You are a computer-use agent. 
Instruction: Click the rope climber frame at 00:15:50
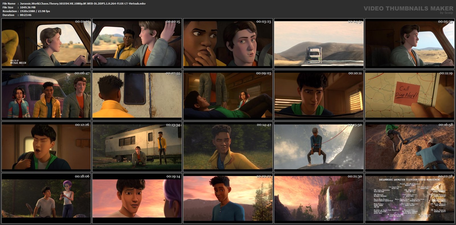point(319,147)
